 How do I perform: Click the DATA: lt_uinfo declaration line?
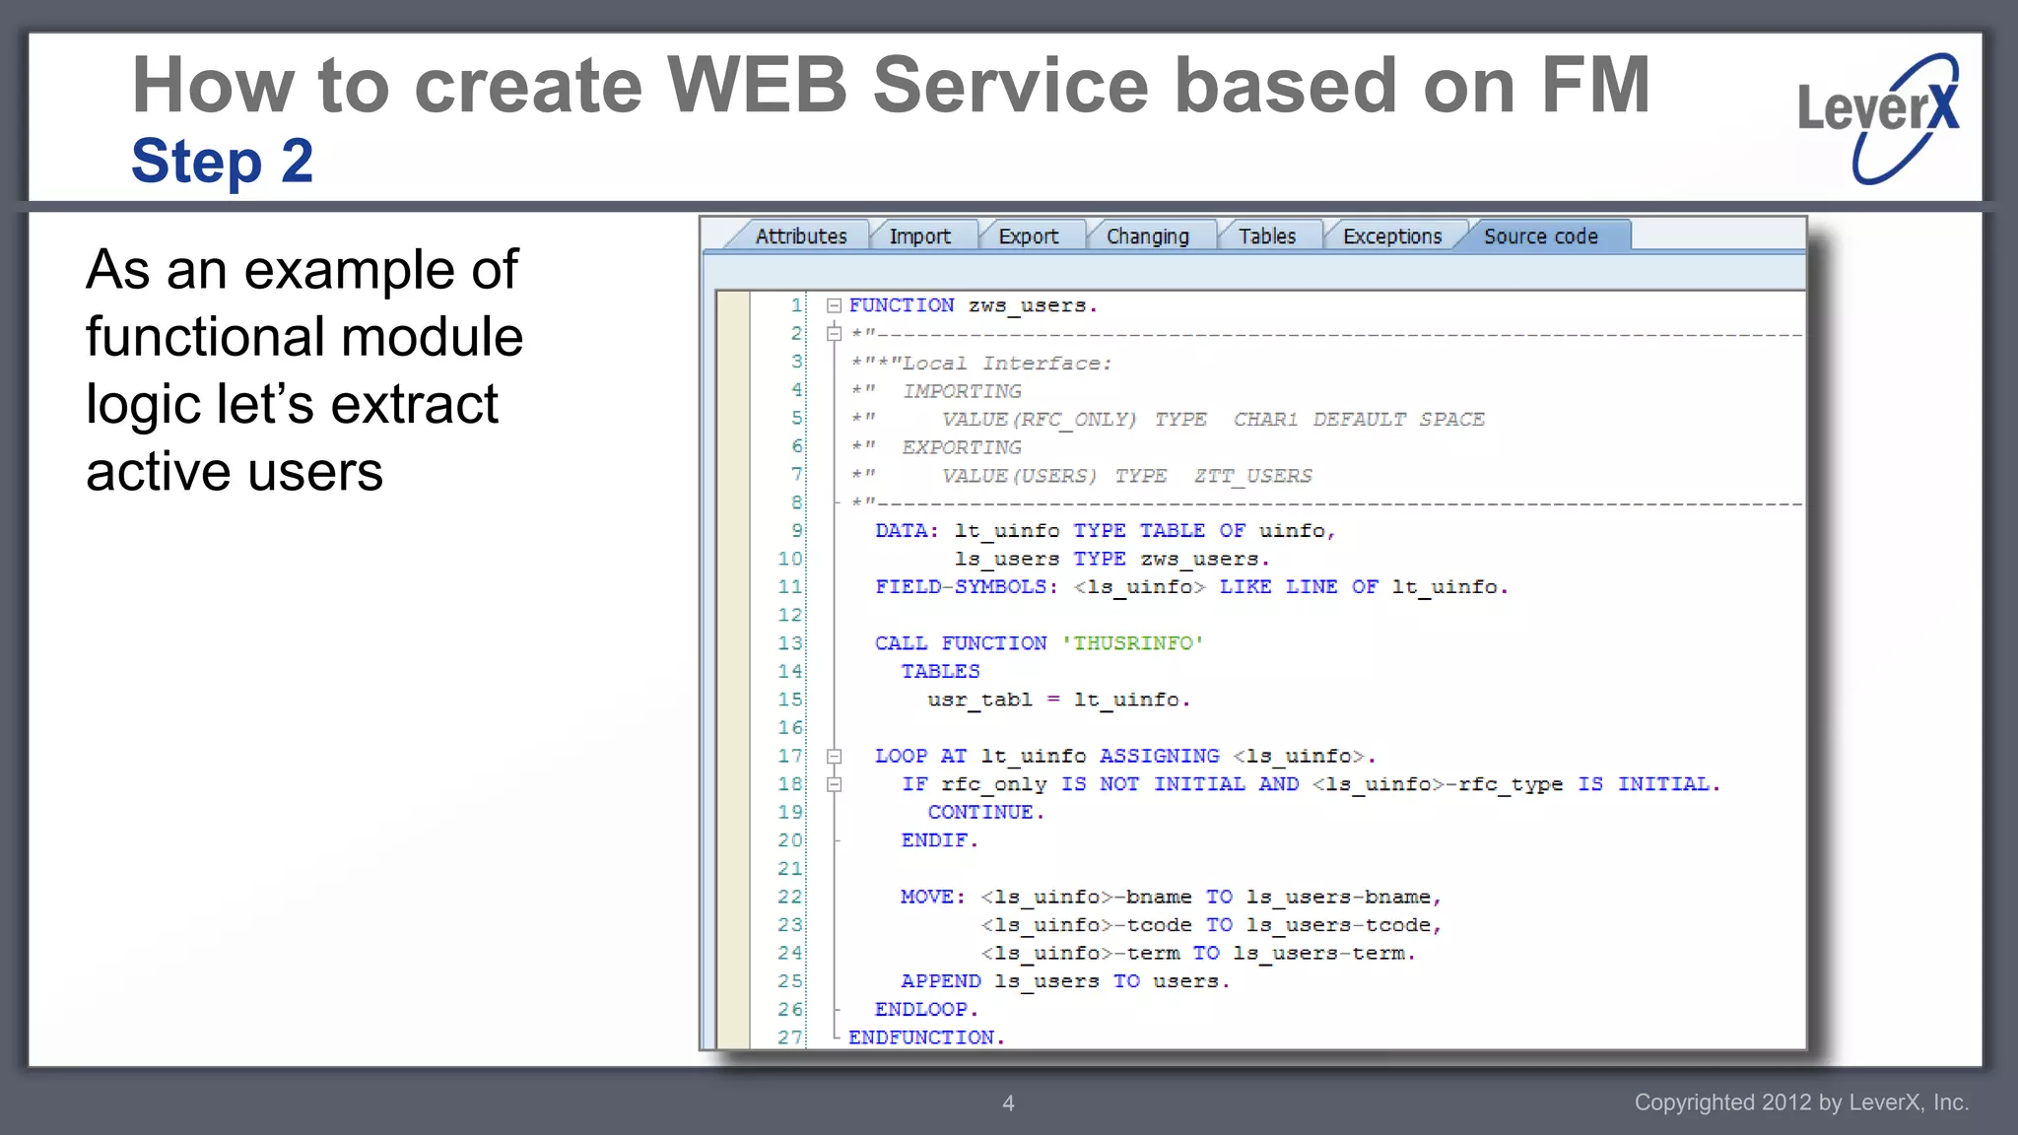tap(1105, 531)
